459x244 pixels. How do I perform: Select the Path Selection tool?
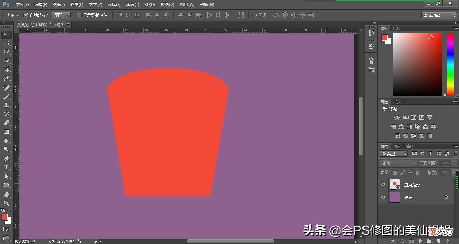(6, 176)
